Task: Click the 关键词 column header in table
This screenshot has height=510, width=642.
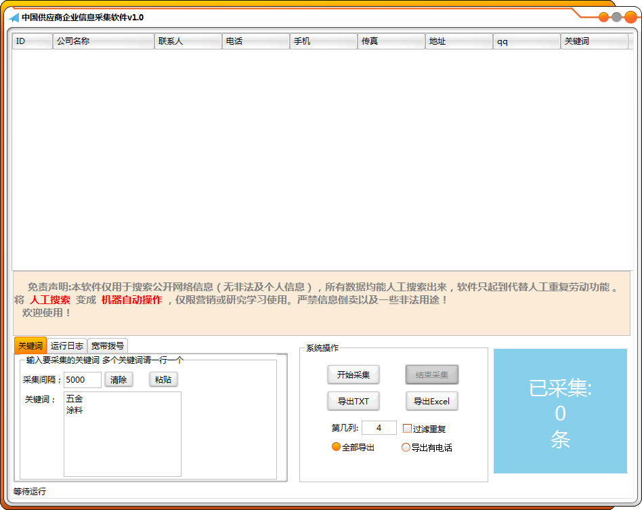Action: pyautogui.click(x=594, y=41)
